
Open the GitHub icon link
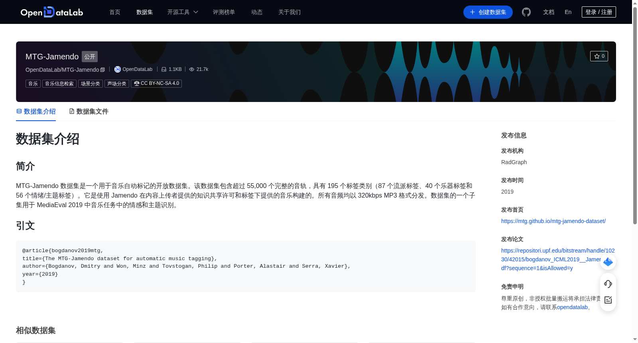[526, 12]
